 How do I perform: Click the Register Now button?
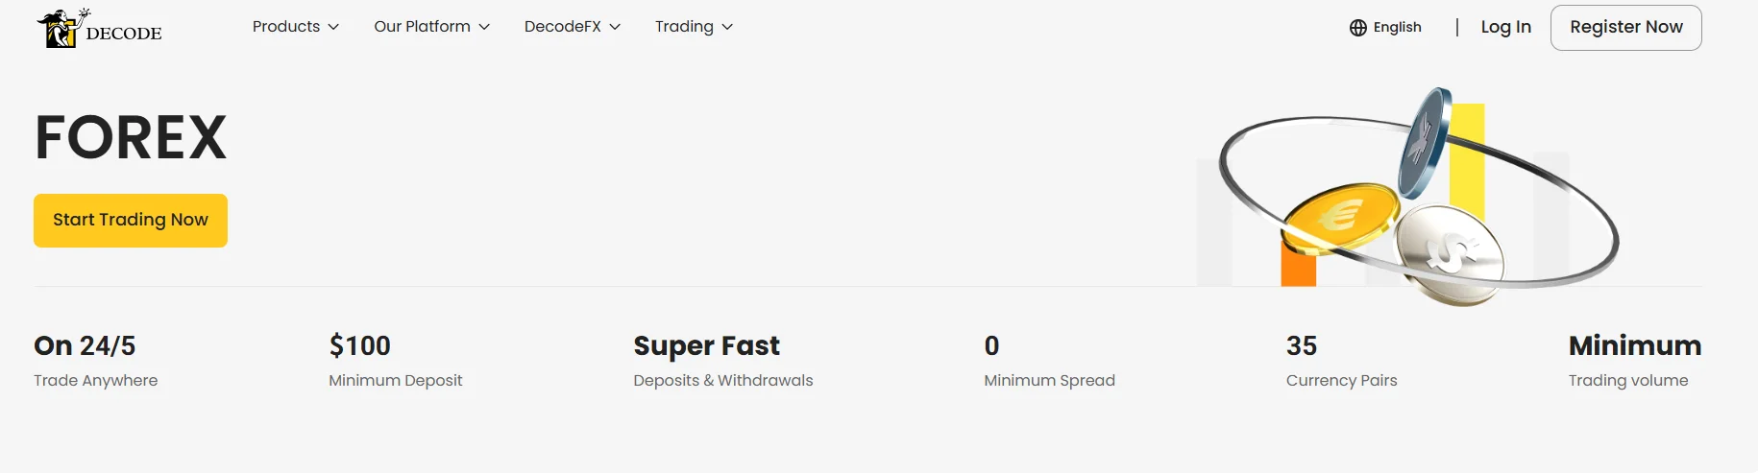click(1625, 27)
